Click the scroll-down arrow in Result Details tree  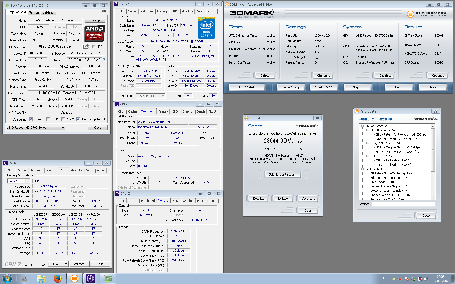(433, 197)
